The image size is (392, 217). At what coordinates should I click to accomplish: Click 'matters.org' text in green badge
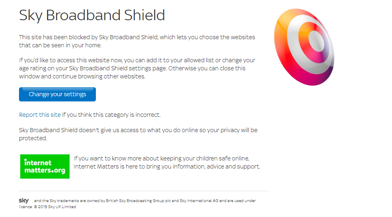(45, 171)
